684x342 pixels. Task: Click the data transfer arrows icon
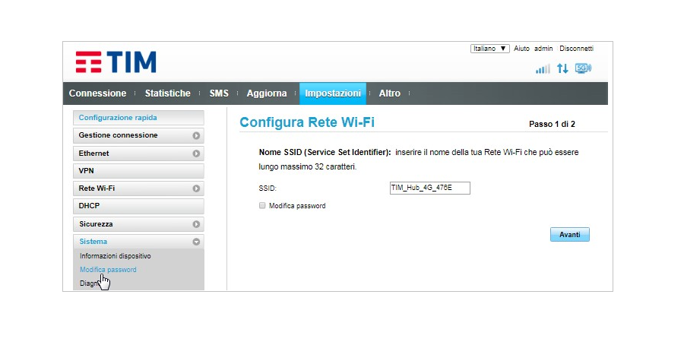(562, 68)
